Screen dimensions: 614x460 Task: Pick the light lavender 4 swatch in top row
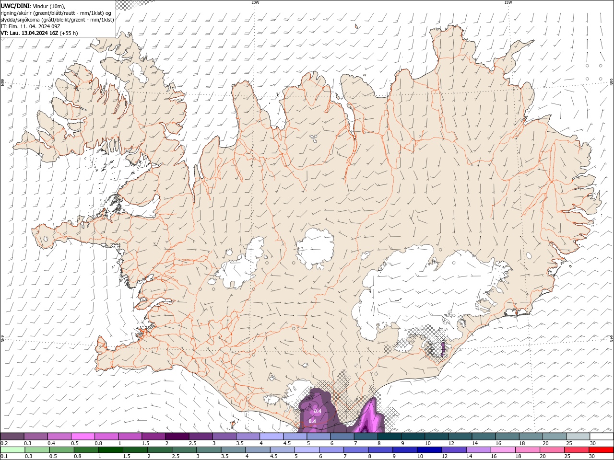tap(272, 437)
